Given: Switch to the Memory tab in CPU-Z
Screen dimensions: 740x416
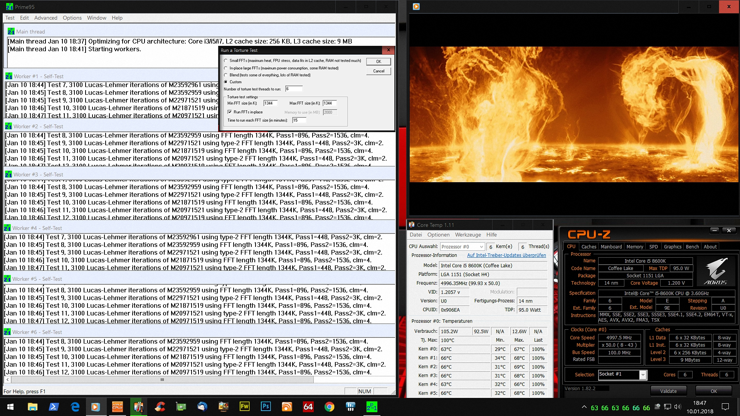Looking at the screenshot, I should click(634, 247).
